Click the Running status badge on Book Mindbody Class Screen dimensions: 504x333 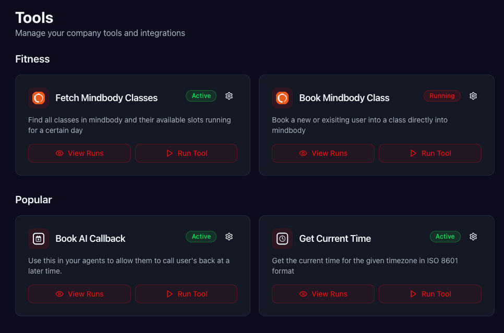(442, 96)
